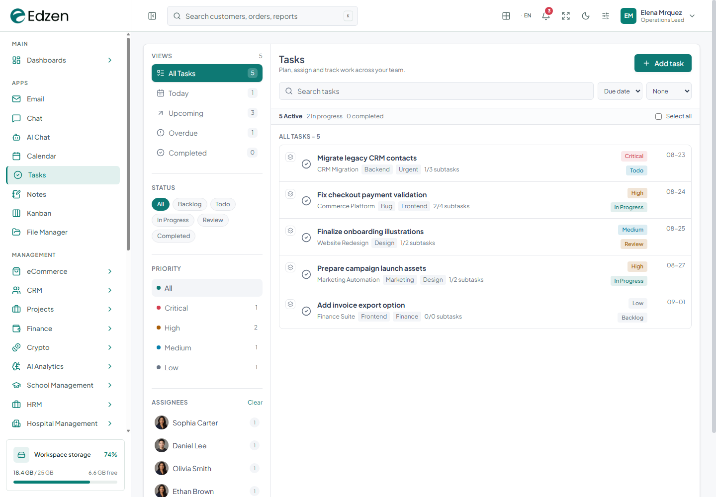This screenshot has width=716, height=497.
Task: Mark Fix checkout payment validation complete
Action: [x=306, y=201]
